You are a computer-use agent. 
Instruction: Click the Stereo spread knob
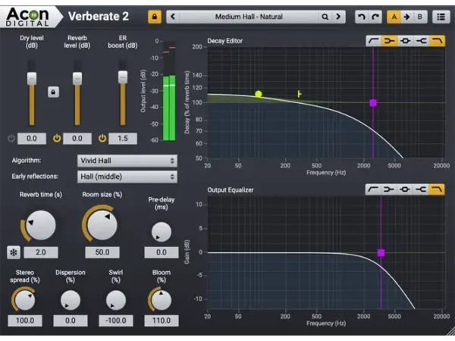pos(25,300)
